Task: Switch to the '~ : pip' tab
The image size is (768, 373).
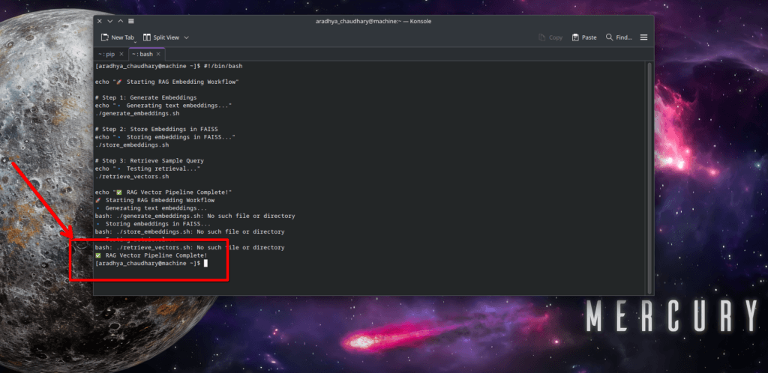Action: [x=106, y=54]
